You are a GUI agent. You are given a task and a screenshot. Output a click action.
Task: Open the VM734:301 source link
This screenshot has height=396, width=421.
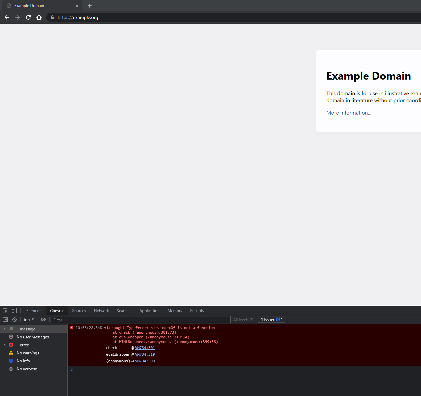[145, 348]
